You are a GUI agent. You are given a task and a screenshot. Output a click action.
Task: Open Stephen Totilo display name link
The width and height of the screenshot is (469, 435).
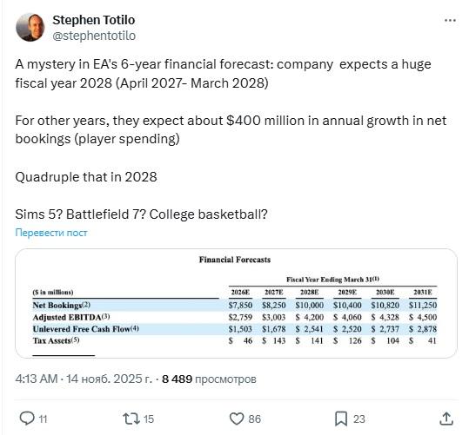[94, 20]
